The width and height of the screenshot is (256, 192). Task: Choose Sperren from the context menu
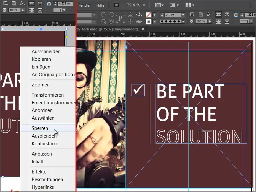(x=48, y=128)
